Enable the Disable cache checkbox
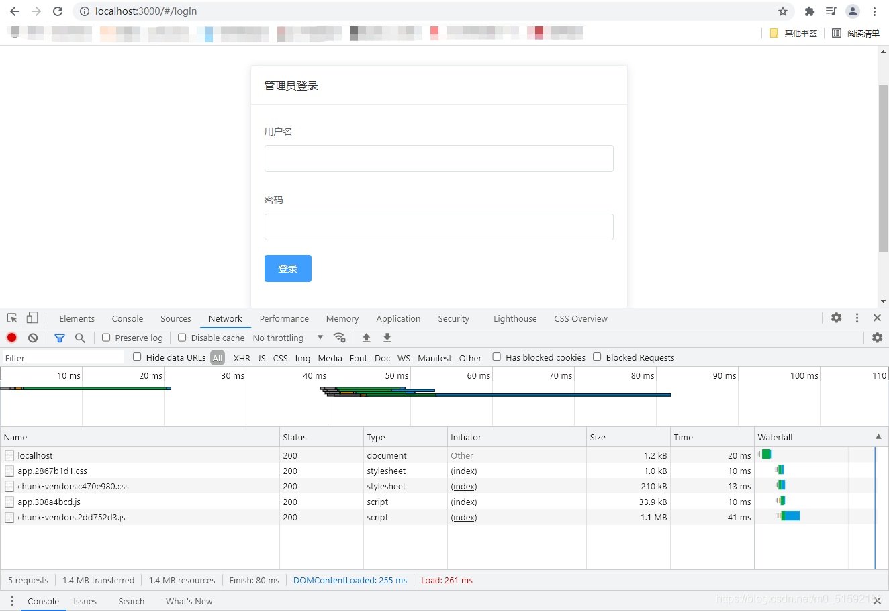The width and height of the screenshot is (889, 611). pyautogui.click(x=182, y=338)
